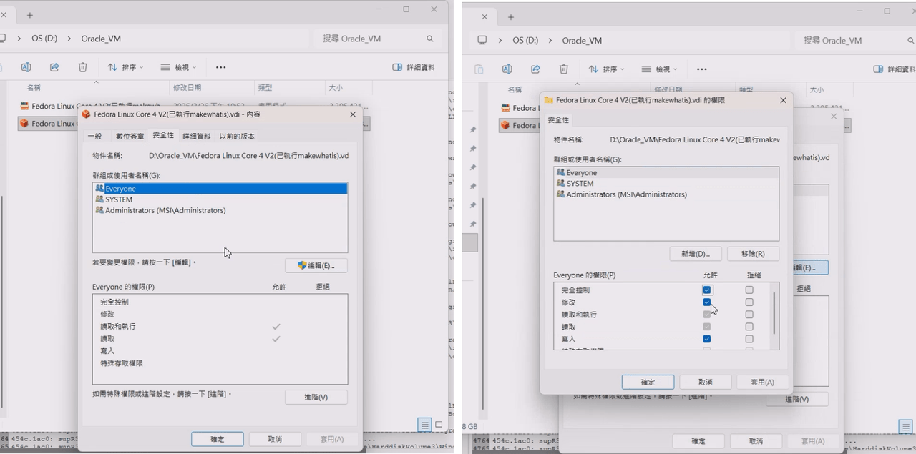This screenshot has height=454, width=916.
Task: Open the three-dots more options in right toolbar
Action: [702, 69]
